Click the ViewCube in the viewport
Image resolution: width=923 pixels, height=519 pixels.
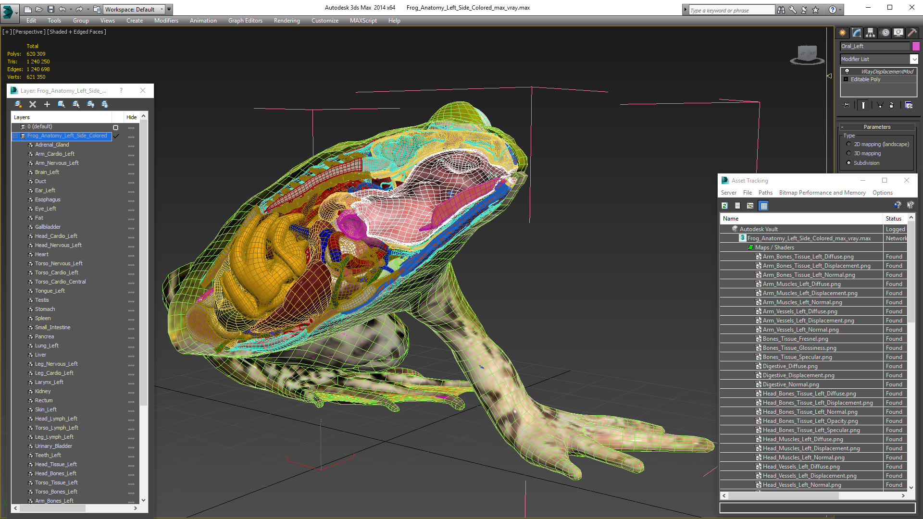click(x=807, y=54)
